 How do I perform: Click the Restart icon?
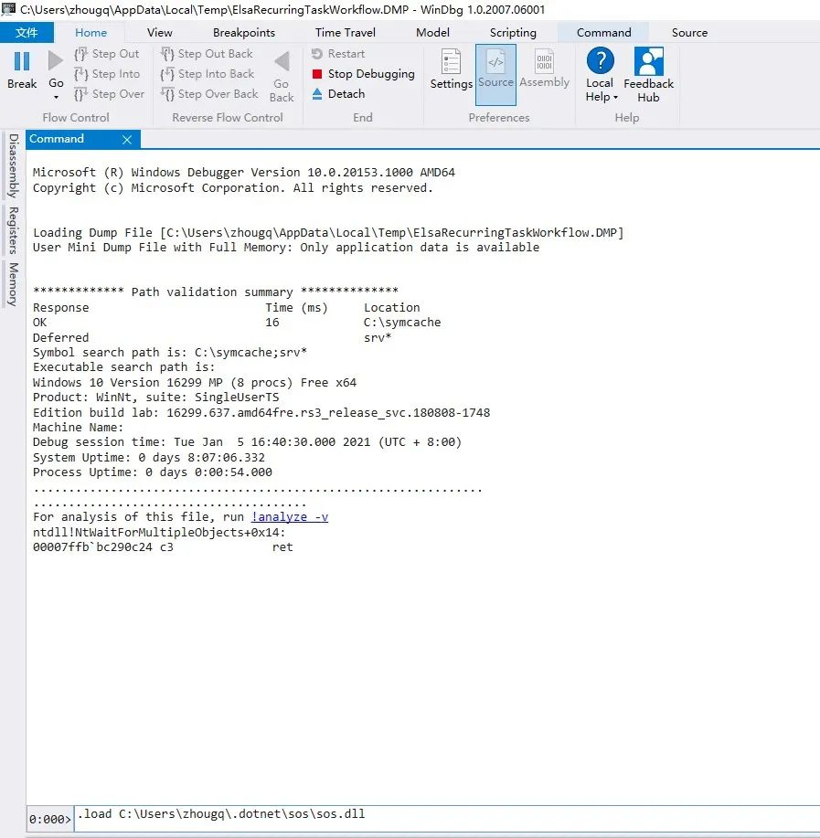click(317, 54)
